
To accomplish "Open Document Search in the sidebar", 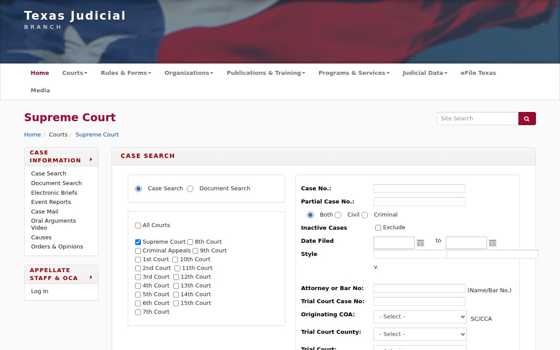I will (x=56, y=183).
